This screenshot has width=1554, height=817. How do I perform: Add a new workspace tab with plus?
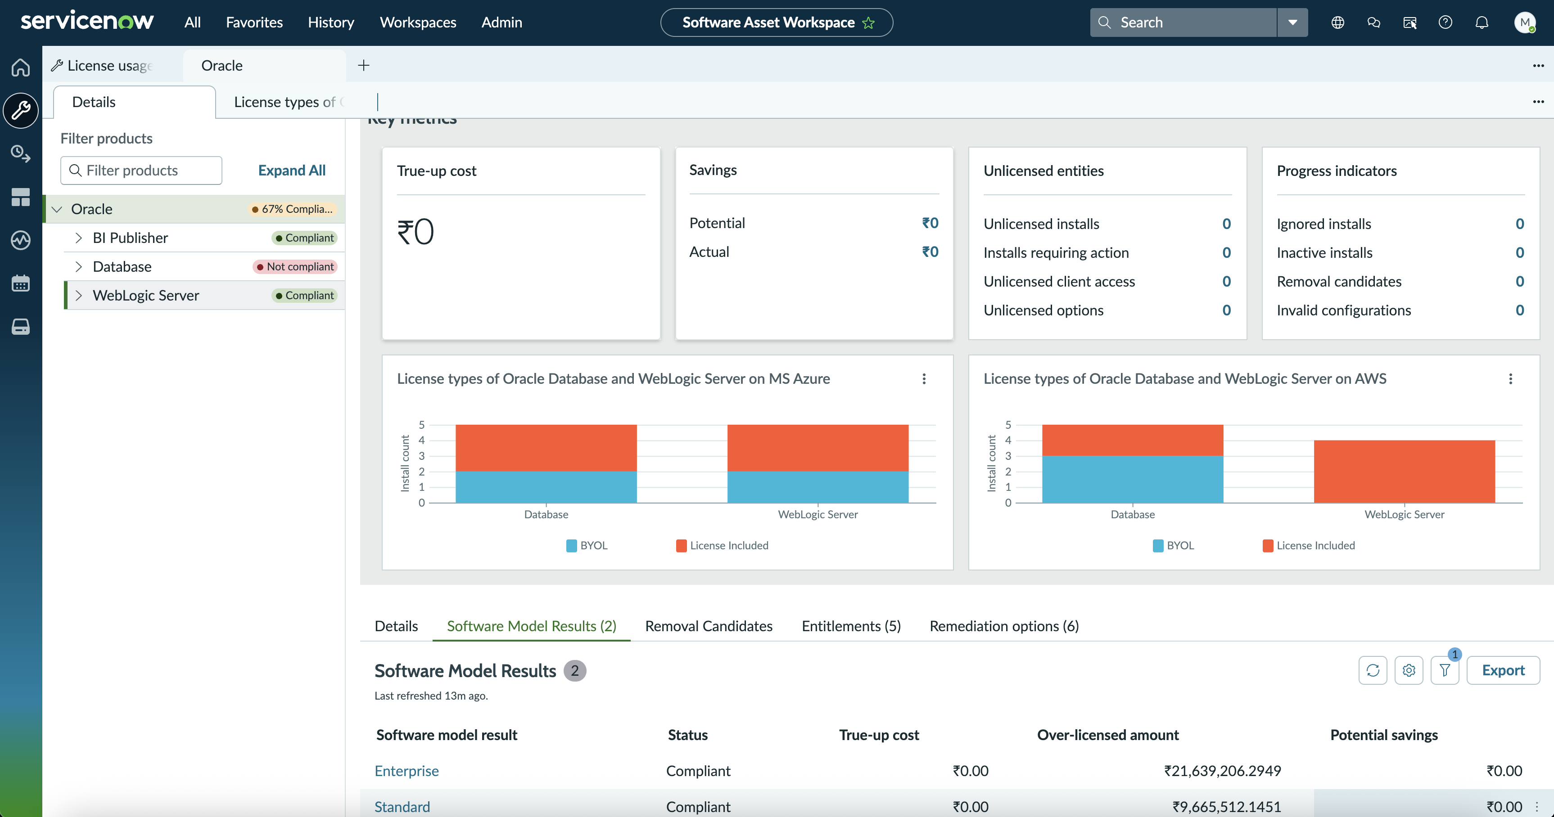pos(363,65)
